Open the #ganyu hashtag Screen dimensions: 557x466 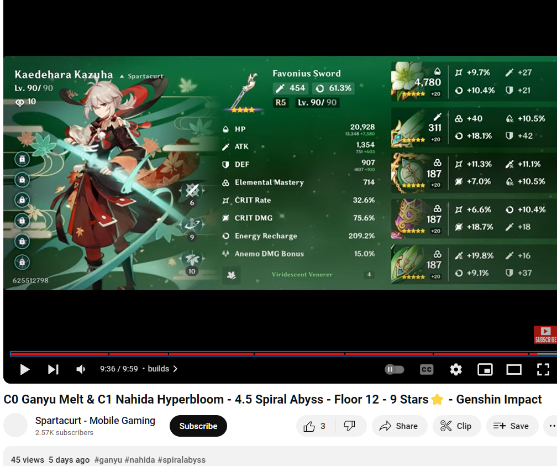coord(108,459)
